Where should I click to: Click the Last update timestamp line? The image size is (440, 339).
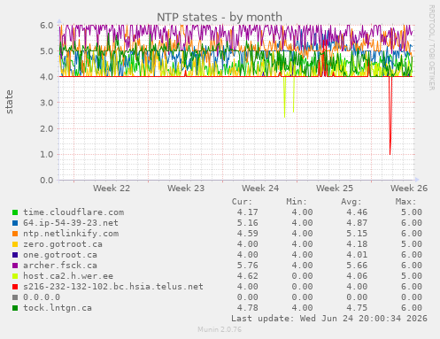(329, 319)
